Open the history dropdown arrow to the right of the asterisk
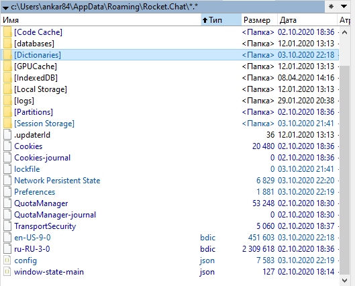The height and width of the screenshot is (286, 355). [x=344, y=7]
